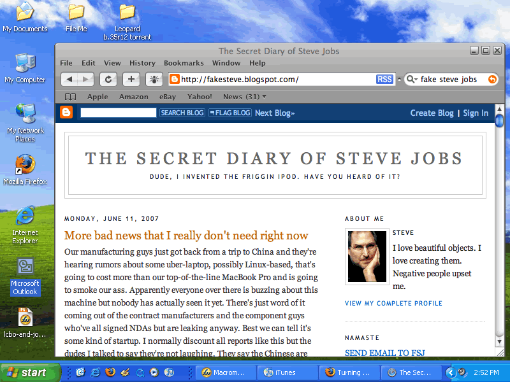Click the Outlook Express quick launch icon
The width and height of the screenshot is (510, 382).
click(80, 372)
